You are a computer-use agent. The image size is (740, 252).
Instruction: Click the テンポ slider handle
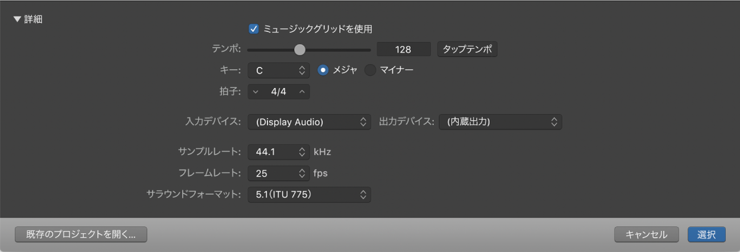[x=300, y=49]
